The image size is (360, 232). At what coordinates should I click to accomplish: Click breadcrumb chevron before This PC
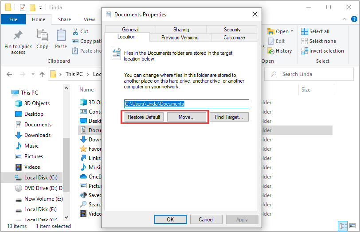(x=60, y=74)
